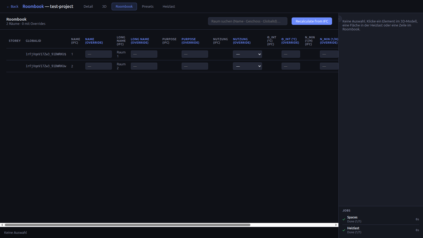423x238 pixels.
Task: Collapse the right side panel toggle
Action: [x=339, y=19]
